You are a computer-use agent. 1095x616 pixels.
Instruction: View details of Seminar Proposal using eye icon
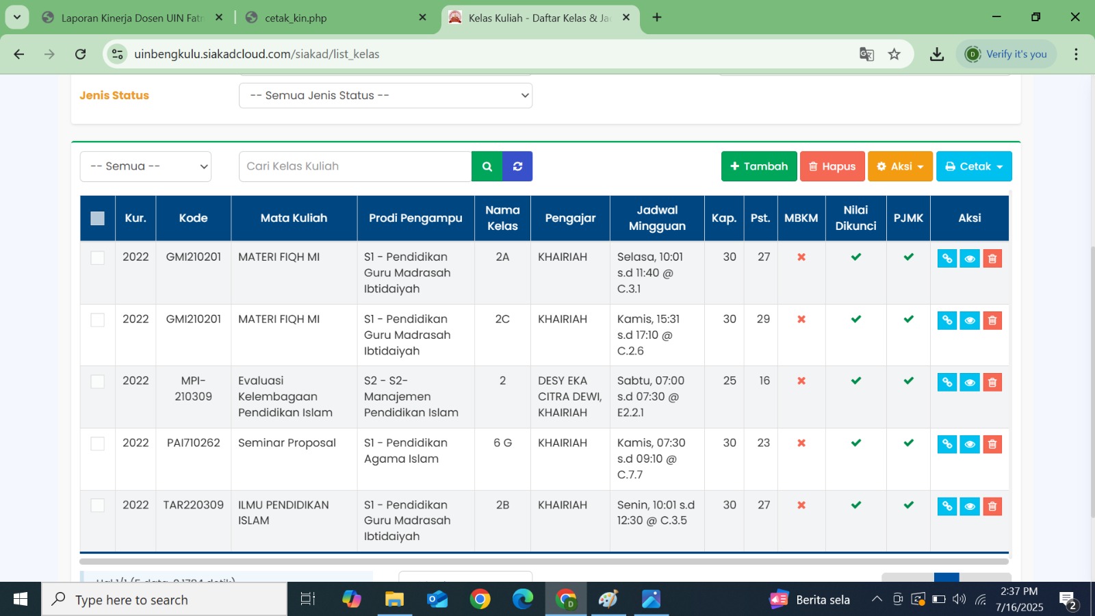point(969,444)
